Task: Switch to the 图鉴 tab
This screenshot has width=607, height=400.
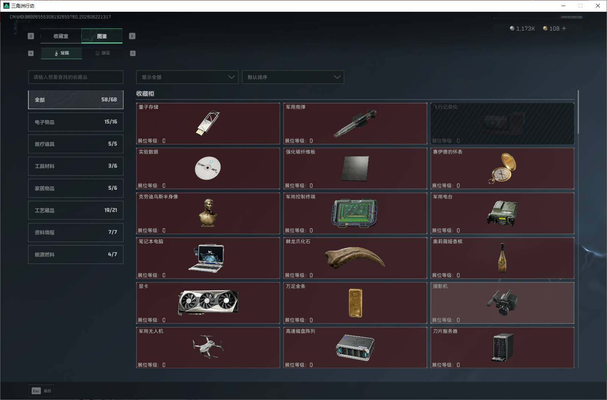Action: [x=102, y=36]
